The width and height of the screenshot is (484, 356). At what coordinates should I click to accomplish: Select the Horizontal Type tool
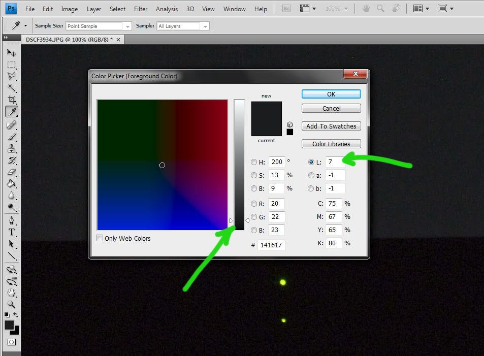coord(11,232)
